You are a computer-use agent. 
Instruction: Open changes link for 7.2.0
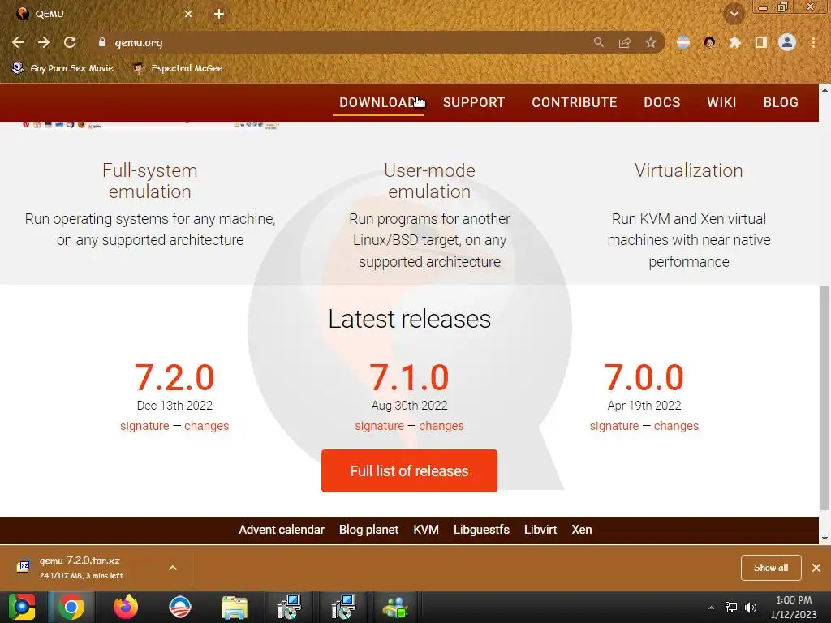[x=207, y=426]
